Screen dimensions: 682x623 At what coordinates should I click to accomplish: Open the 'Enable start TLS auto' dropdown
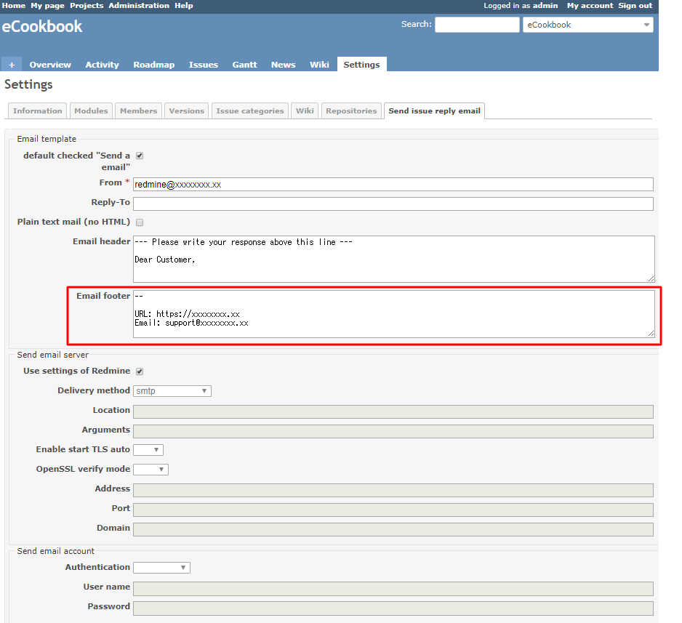(148, 449)
